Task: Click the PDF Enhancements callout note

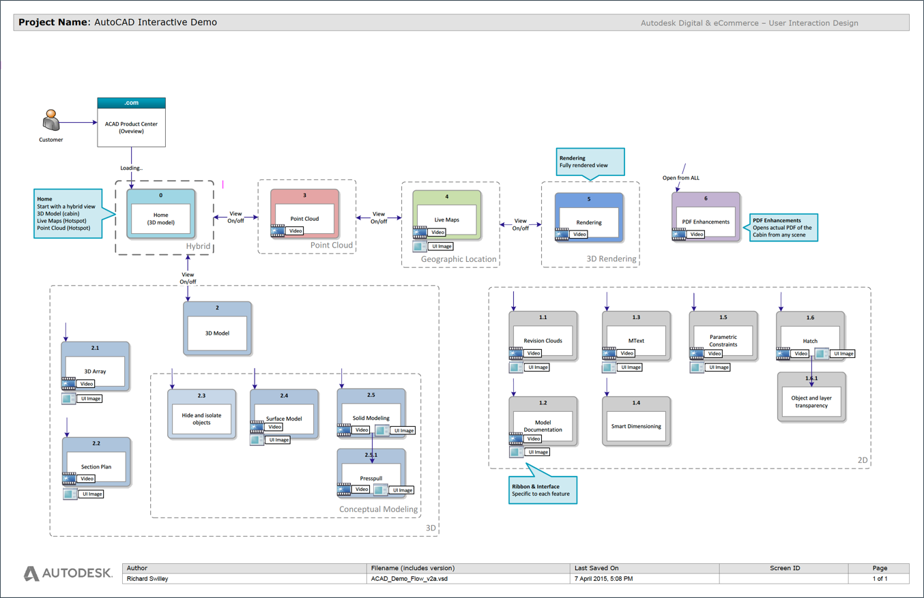Action: click(783, 228)
